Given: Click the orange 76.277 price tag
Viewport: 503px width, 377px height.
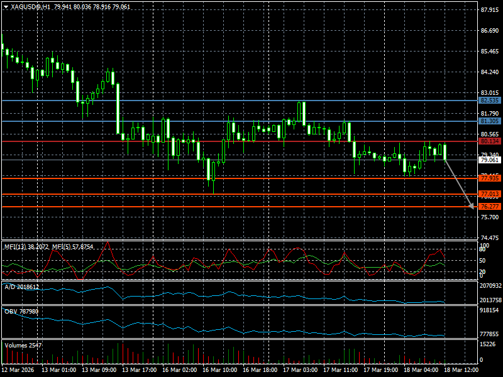Looking at the screenshot, I should 489,207.
